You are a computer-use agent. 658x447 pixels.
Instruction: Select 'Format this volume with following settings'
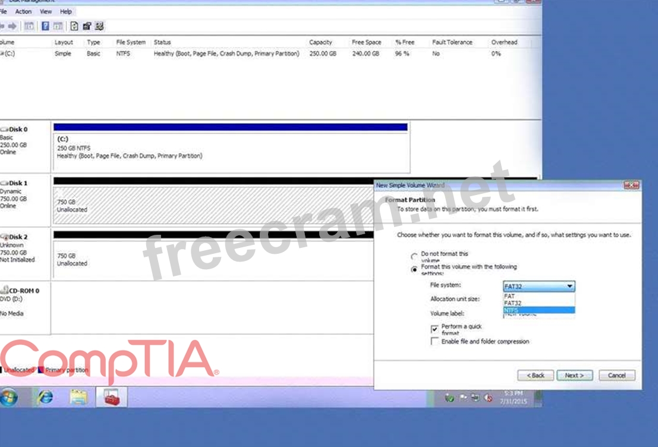pos(414,269)
